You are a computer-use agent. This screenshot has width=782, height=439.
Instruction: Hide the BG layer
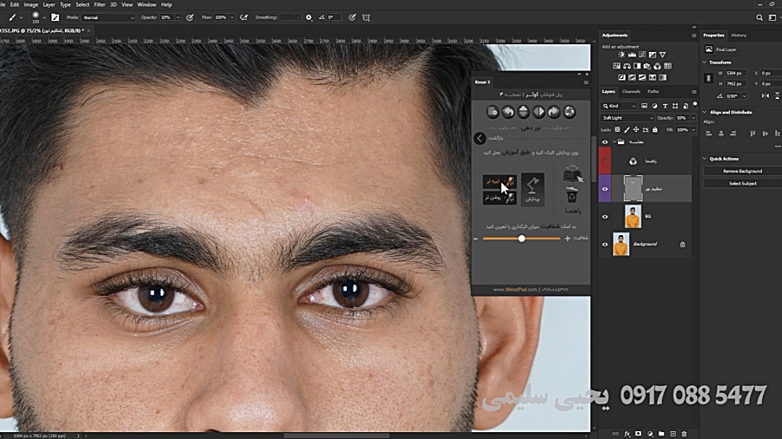pos(605,217)
